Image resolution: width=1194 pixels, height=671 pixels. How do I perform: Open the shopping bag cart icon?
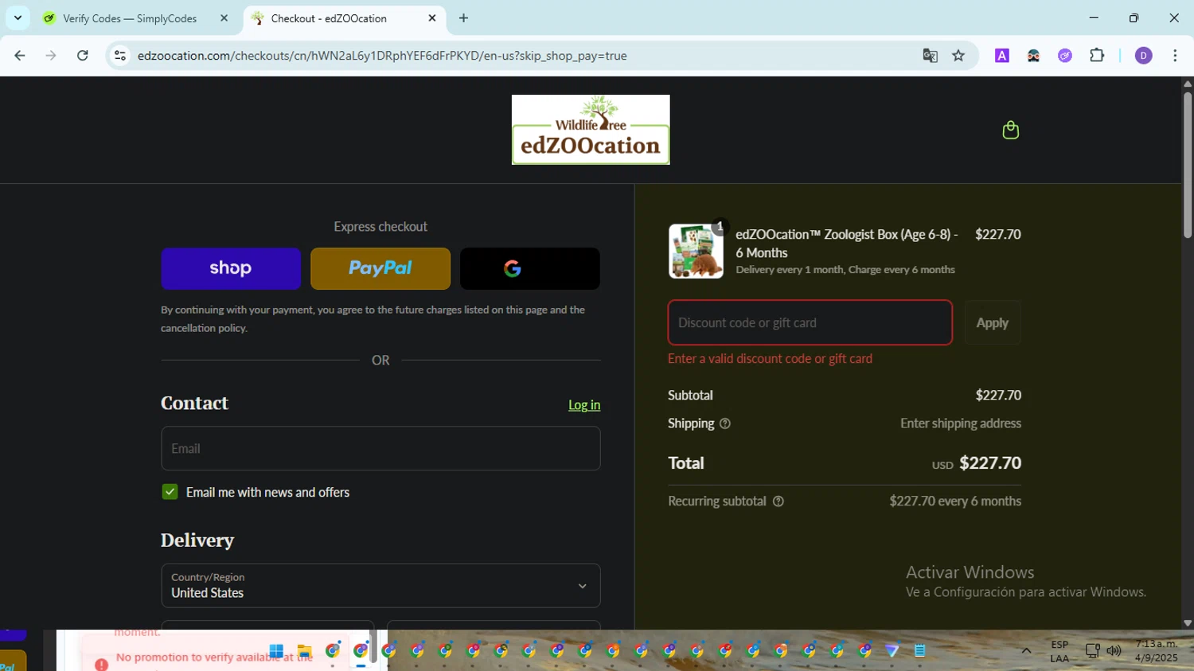(1010, 130)
